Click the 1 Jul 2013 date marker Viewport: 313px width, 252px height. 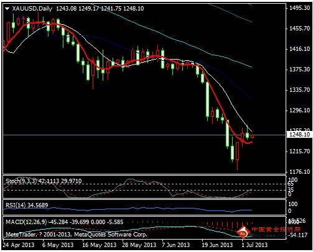tap(254, 245)
